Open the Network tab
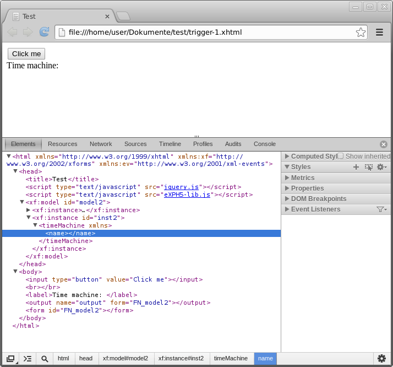Viewport: 393px width, 367px height. click(101, 144)
